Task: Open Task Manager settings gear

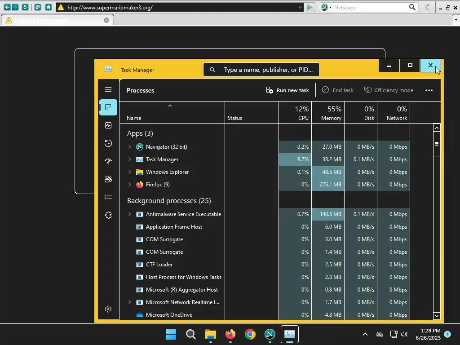Action: point(108,309)
